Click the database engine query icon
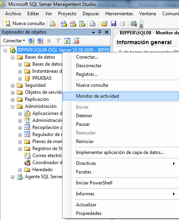 [x=53, y=23]
